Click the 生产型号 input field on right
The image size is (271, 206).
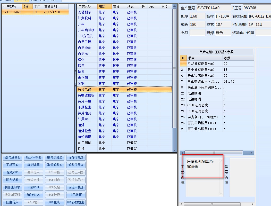point(214,8)
